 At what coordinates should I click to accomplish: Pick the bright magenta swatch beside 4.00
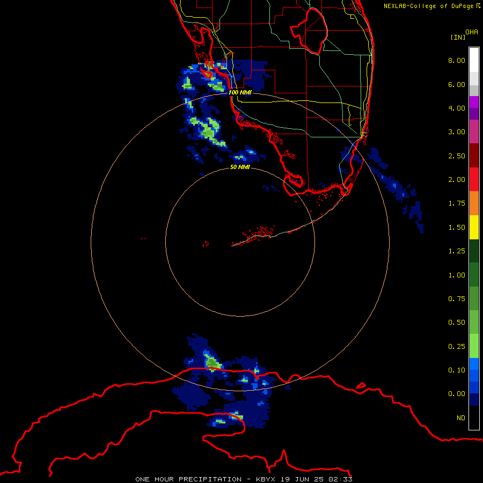click(474, 103)
